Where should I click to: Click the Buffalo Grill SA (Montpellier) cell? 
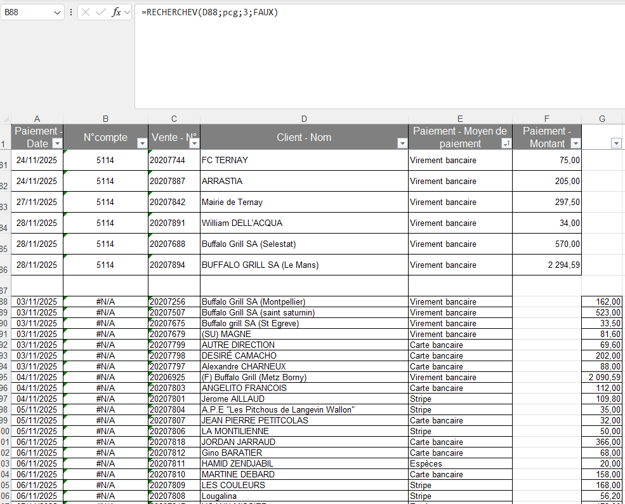click(x=304, y=302)
